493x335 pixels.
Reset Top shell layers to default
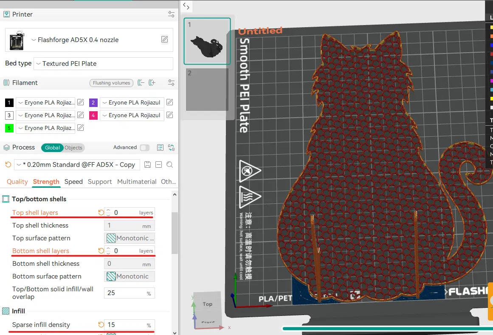pos(101,213)
